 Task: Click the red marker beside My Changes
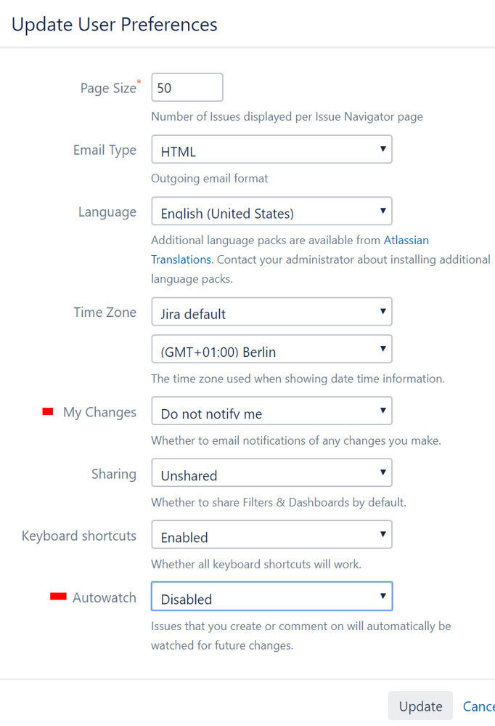pyautogui.click(x=48, y=411)
